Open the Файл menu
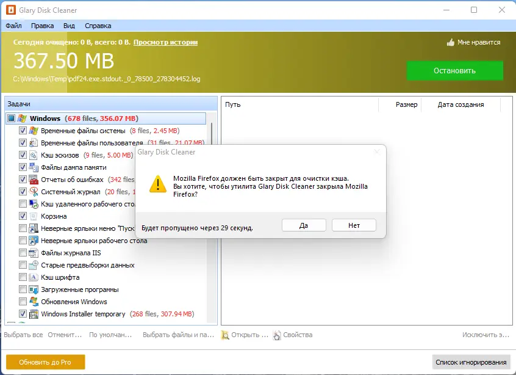This screenshot has height=375, width=516. pyautogui.click(x=14, y=26)
